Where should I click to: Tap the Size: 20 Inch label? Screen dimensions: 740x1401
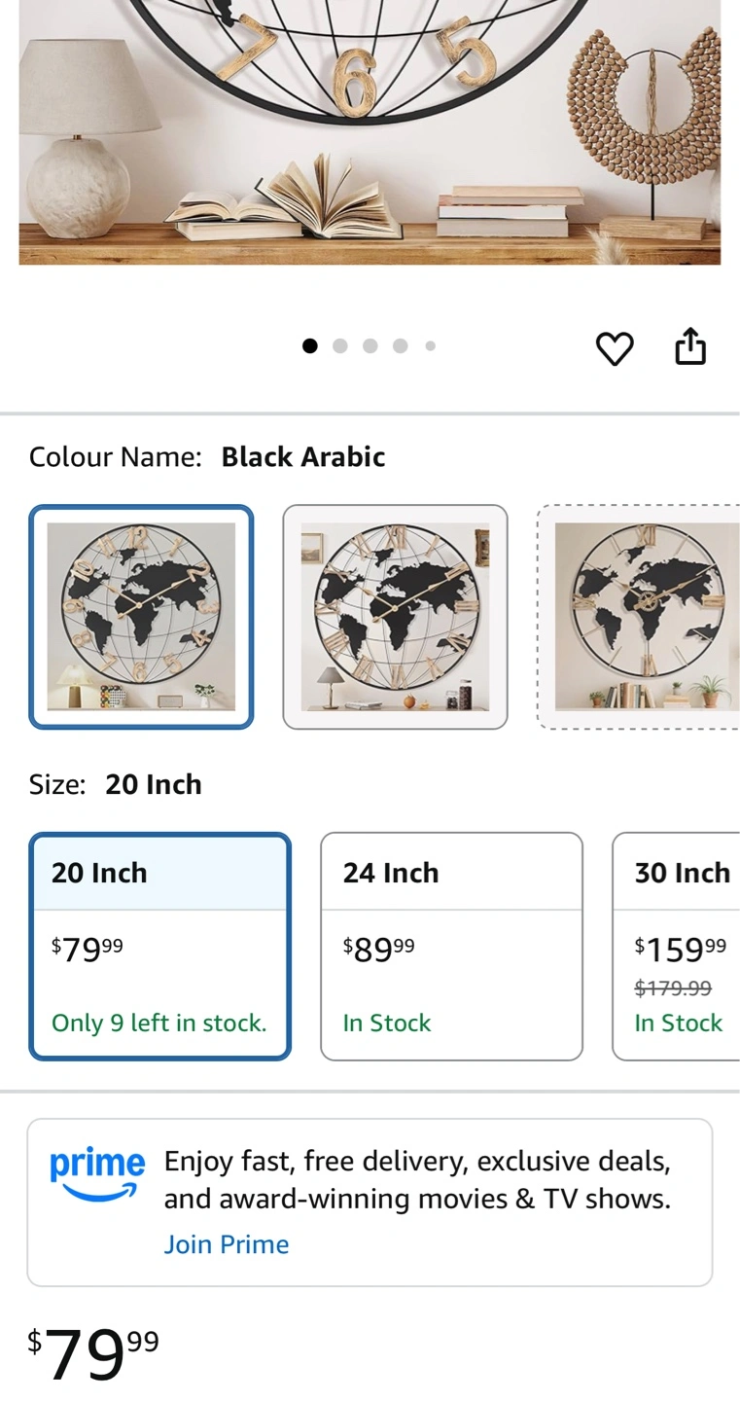116,784
